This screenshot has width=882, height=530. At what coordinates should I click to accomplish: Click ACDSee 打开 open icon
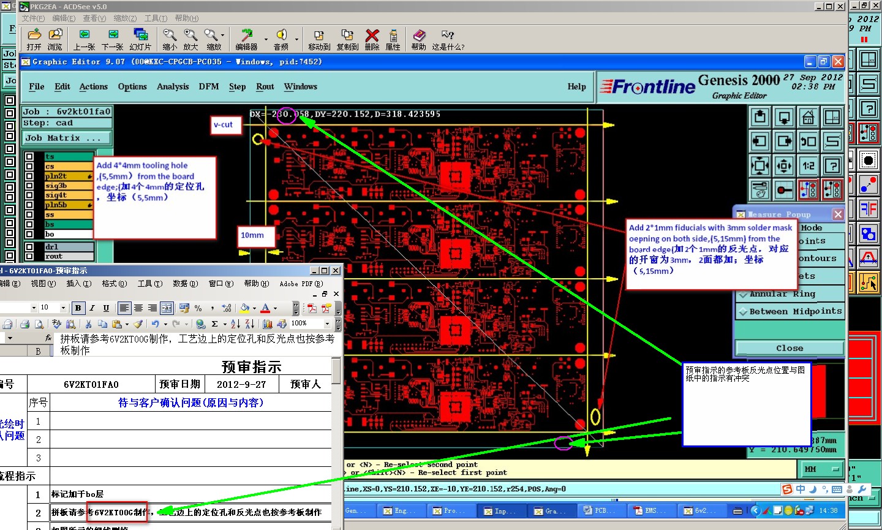34,39
